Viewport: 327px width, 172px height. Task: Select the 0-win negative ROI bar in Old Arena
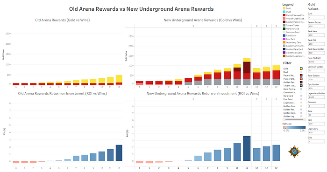tap(16, 162)
